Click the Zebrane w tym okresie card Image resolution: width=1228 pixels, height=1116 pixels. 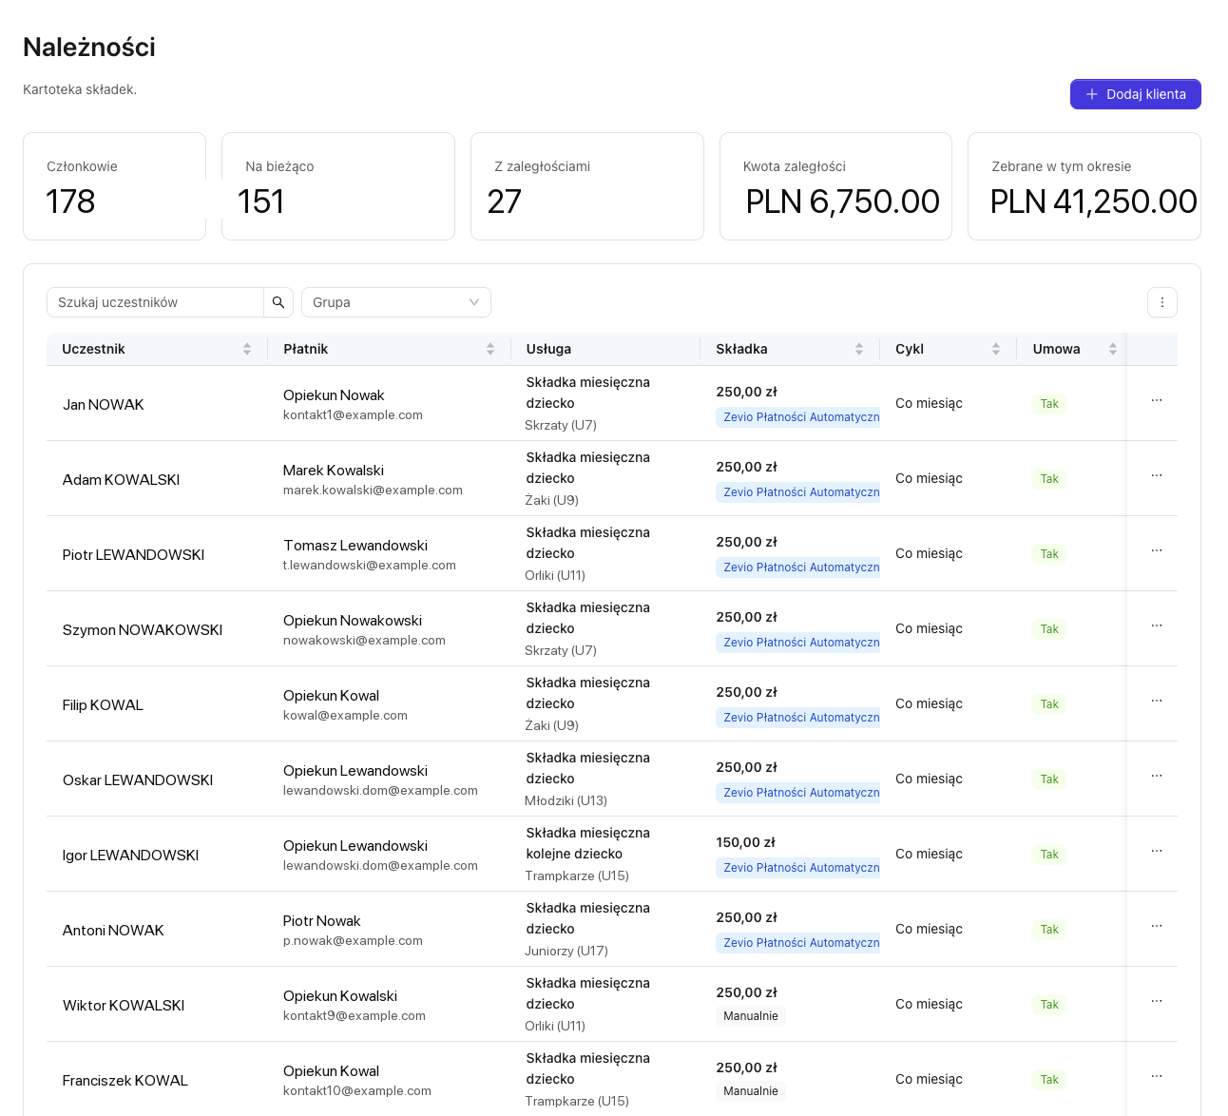click(1084, 186)
